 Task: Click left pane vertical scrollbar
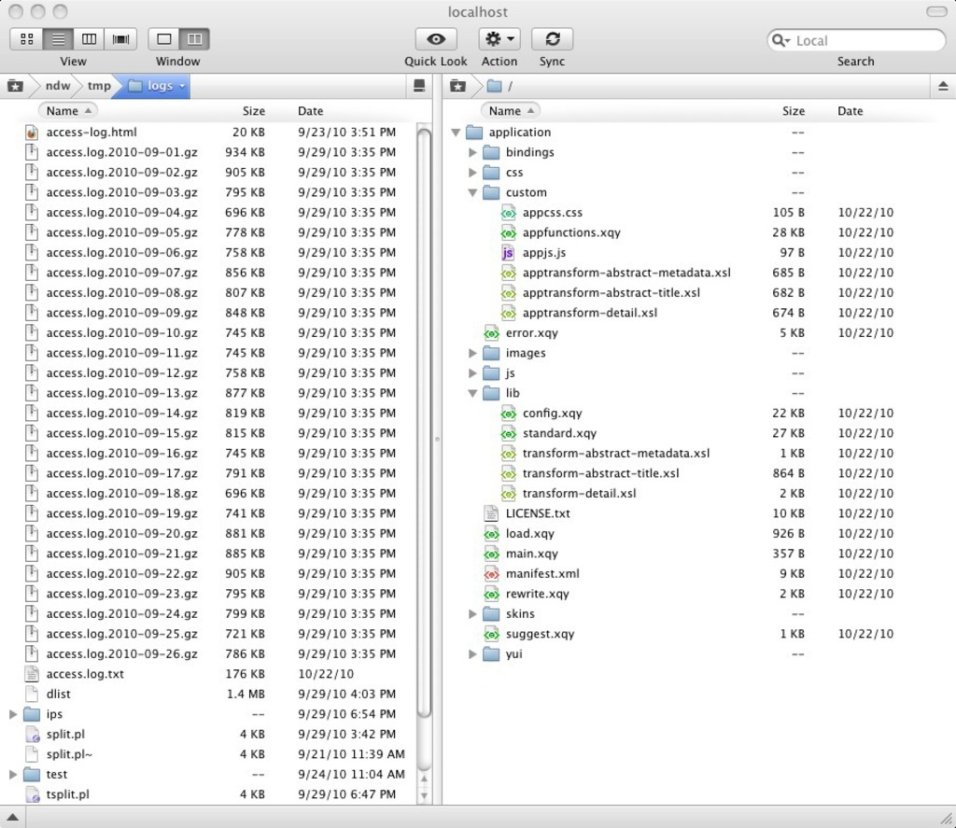pos(425,424)
